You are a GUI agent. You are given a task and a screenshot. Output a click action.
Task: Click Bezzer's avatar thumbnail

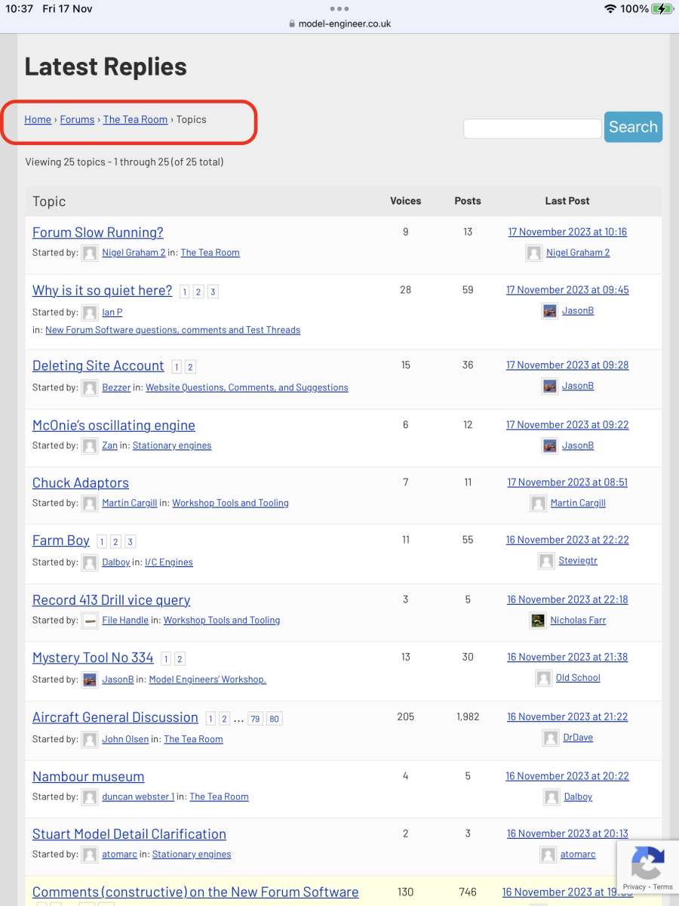(x=90, y=387)
